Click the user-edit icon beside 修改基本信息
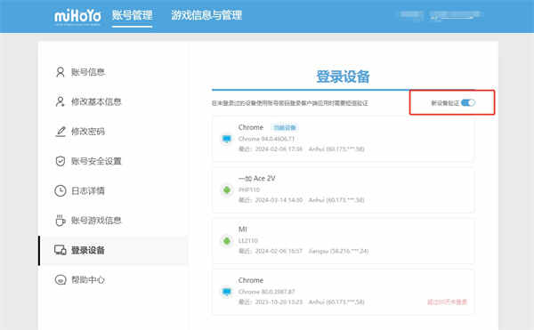Image resolution: width=534 pixels, height=330 pixels. tap(61, 101)
